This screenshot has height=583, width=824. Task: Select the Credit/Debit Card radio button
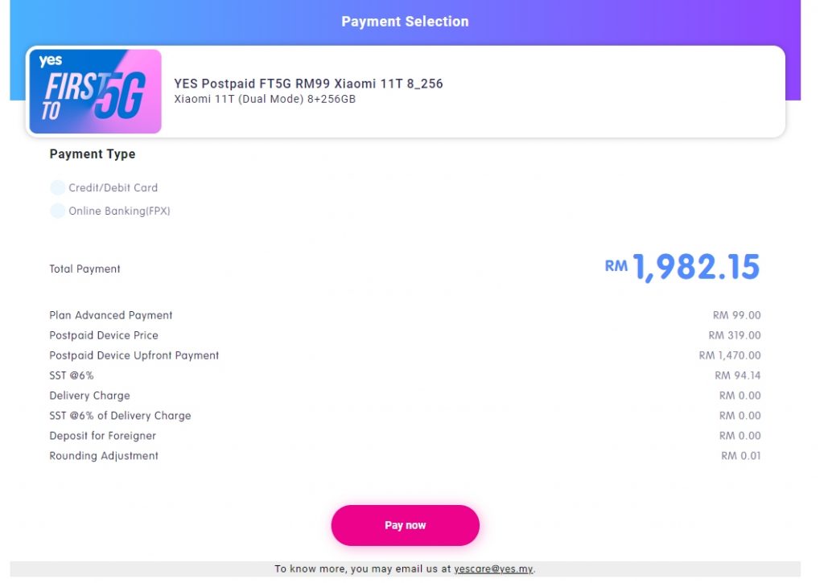tap(57, 188)
